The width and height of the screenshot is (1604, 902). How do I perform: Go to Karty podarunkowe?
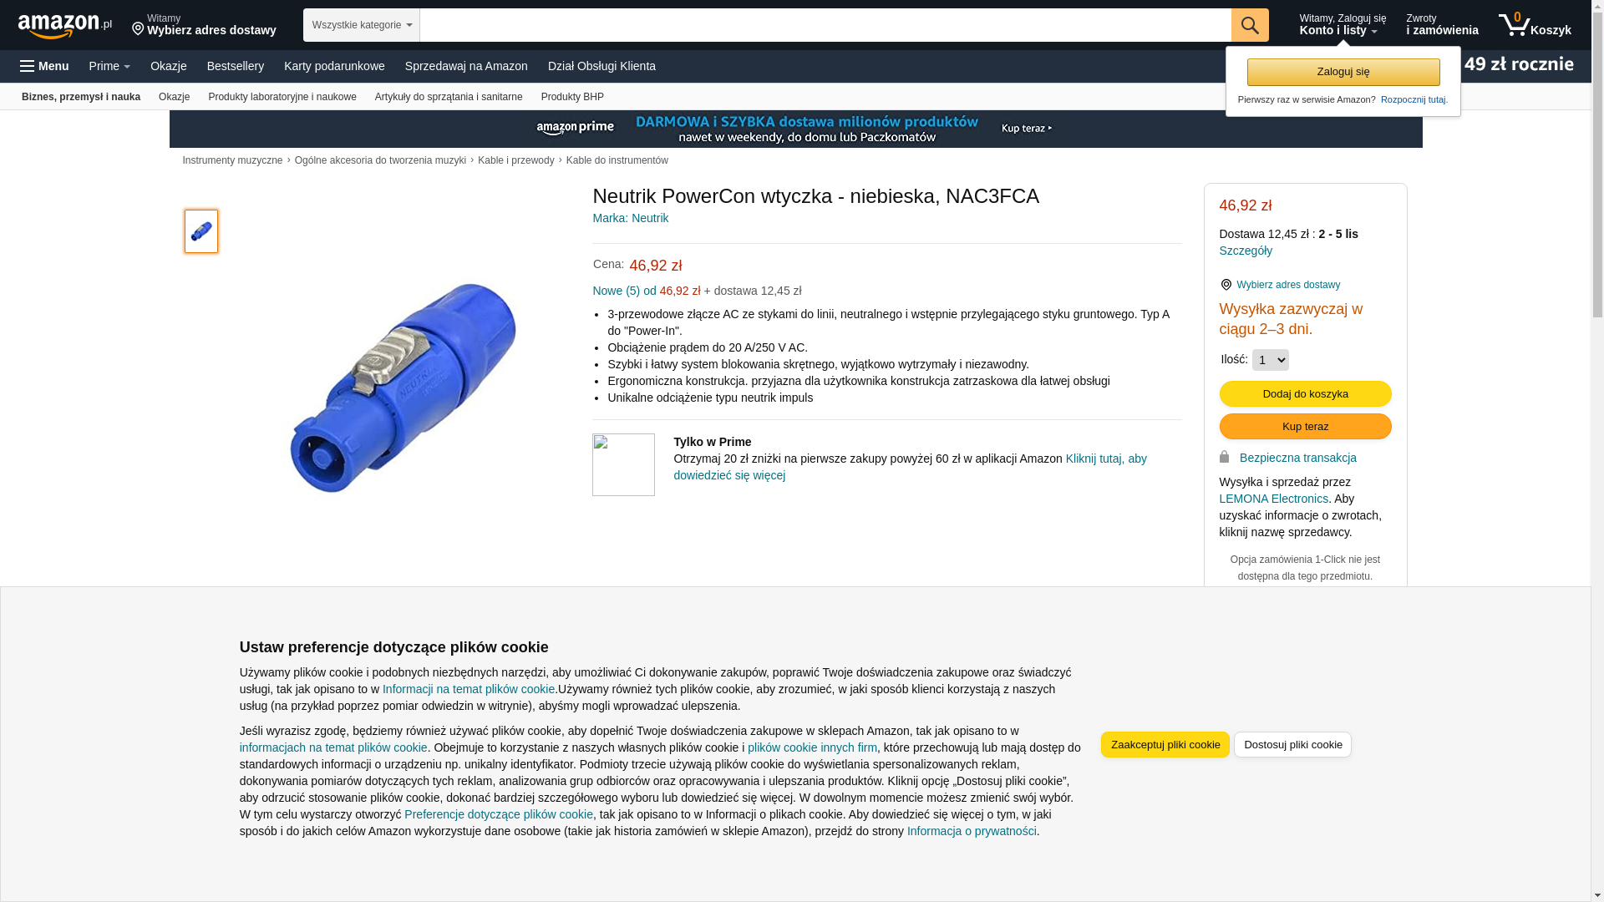334,66
